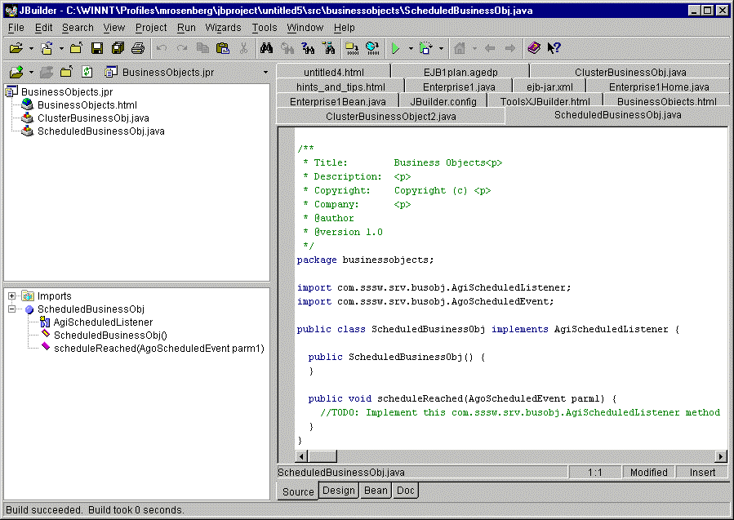The height and width of the screenshot is (520, 734).
Task: Open the Search menu
Action: coord(78,28)
